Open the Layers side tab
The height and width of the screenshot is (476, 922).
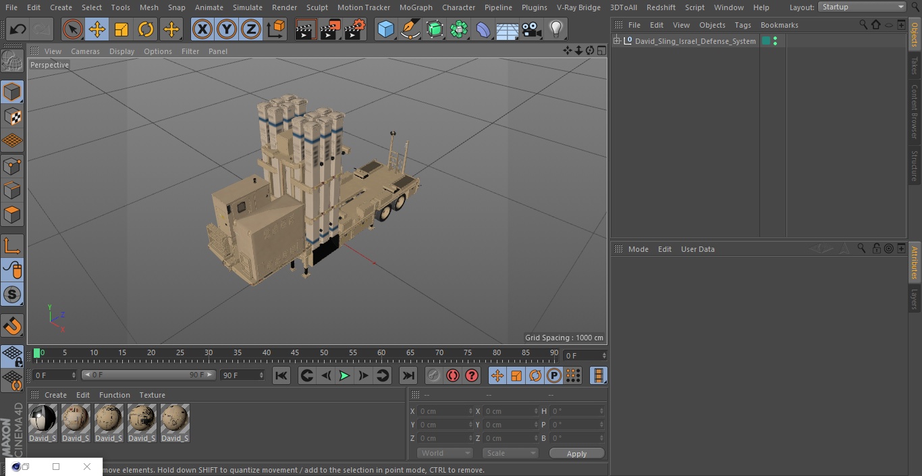915,298
